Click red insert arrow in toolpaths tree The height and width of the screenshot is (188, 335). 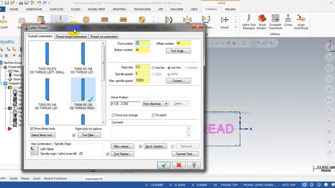(x=10, y=128)
